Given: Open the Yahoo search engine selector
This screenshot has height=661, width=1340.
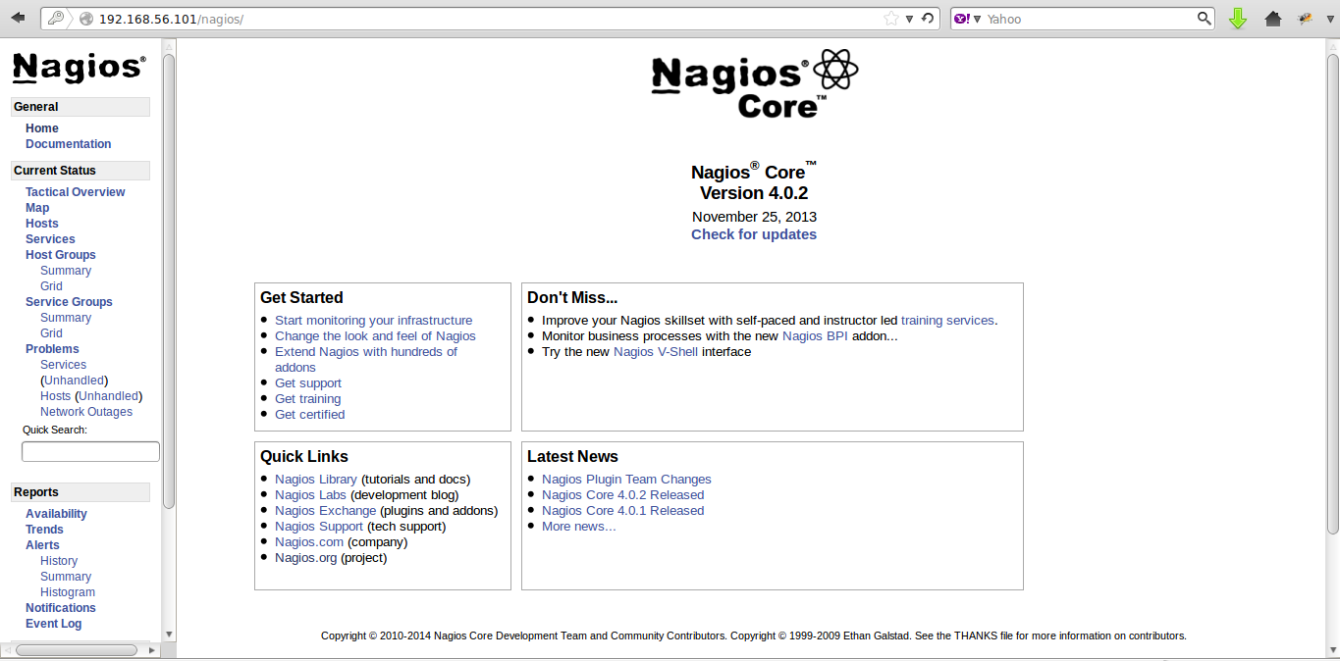Looking at the screenshot, I should click(x=968, y=19).
